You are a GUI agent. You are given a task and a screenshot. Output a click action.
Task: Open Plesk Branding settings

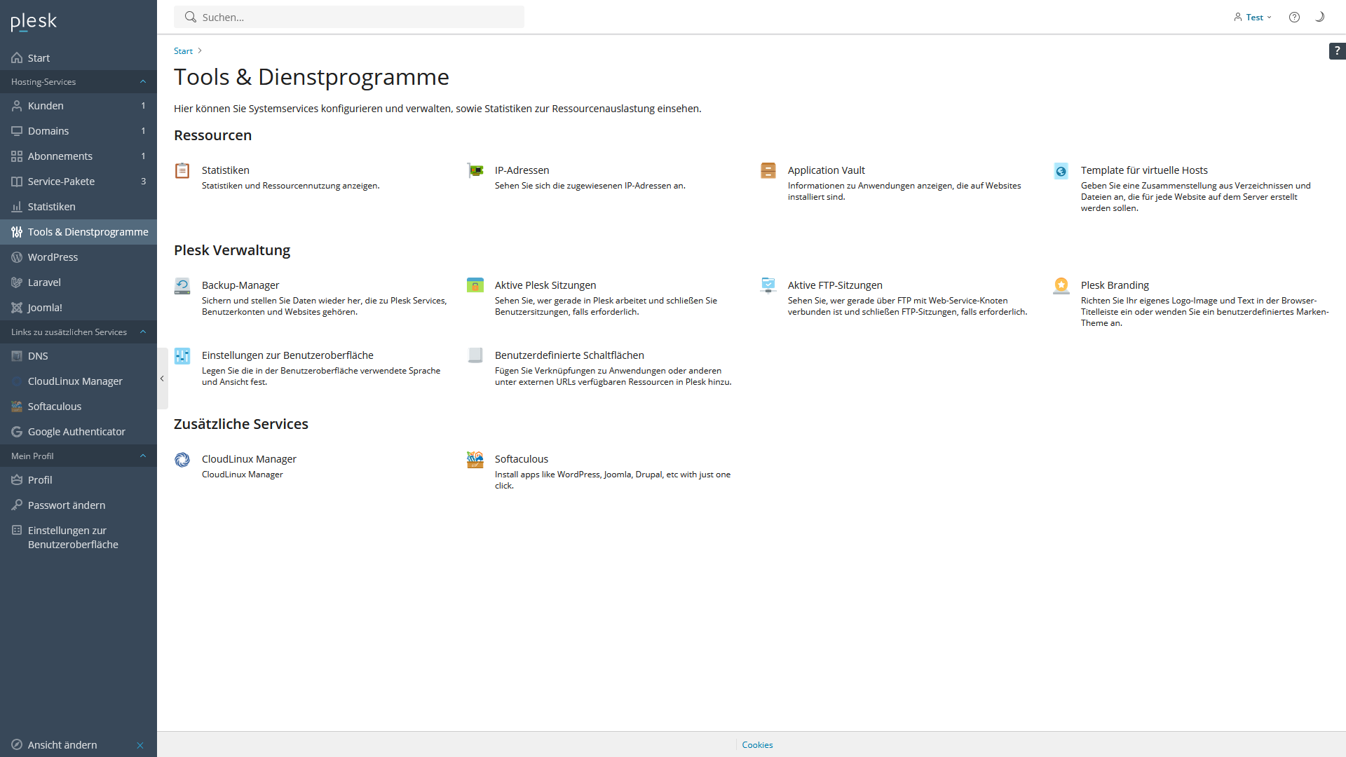point(1114,285)
